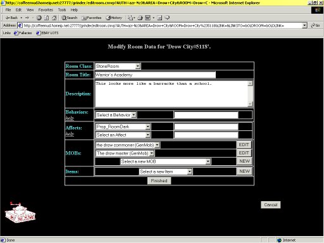Viewport: 324px width, 243px height.
Task: Click the Description scrollbar down arrow
Action: [250, 104]
